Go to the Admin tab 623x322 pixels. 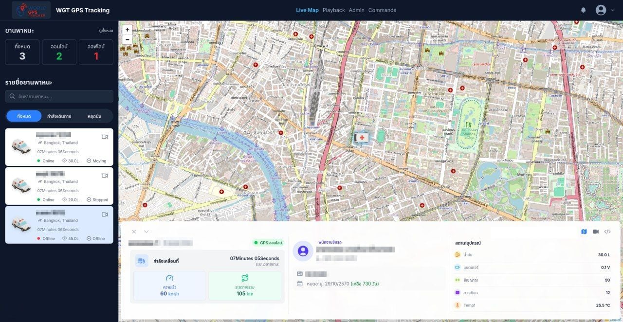click(356, 10)
